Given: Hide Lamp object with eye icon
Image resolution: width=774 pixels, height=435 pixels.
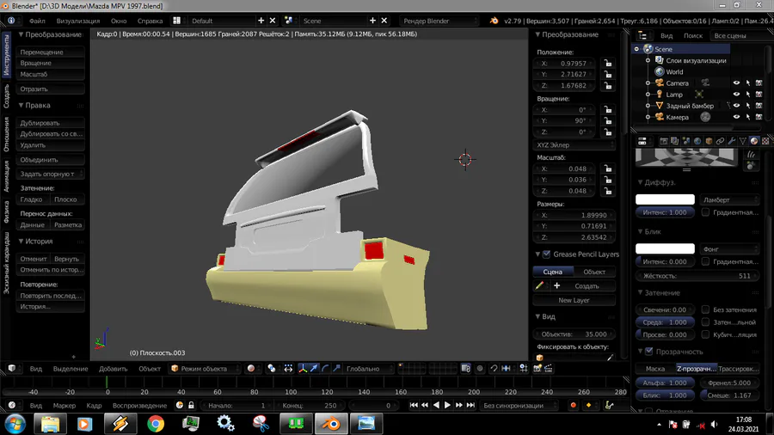Looking at the screenshot, I should point(736,95).
